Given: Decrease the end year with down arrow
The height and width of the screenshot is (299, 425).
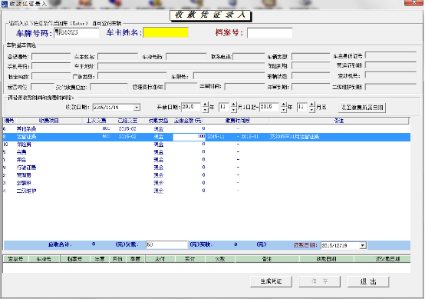Looking at the screenshot, I should pos(284,110).
